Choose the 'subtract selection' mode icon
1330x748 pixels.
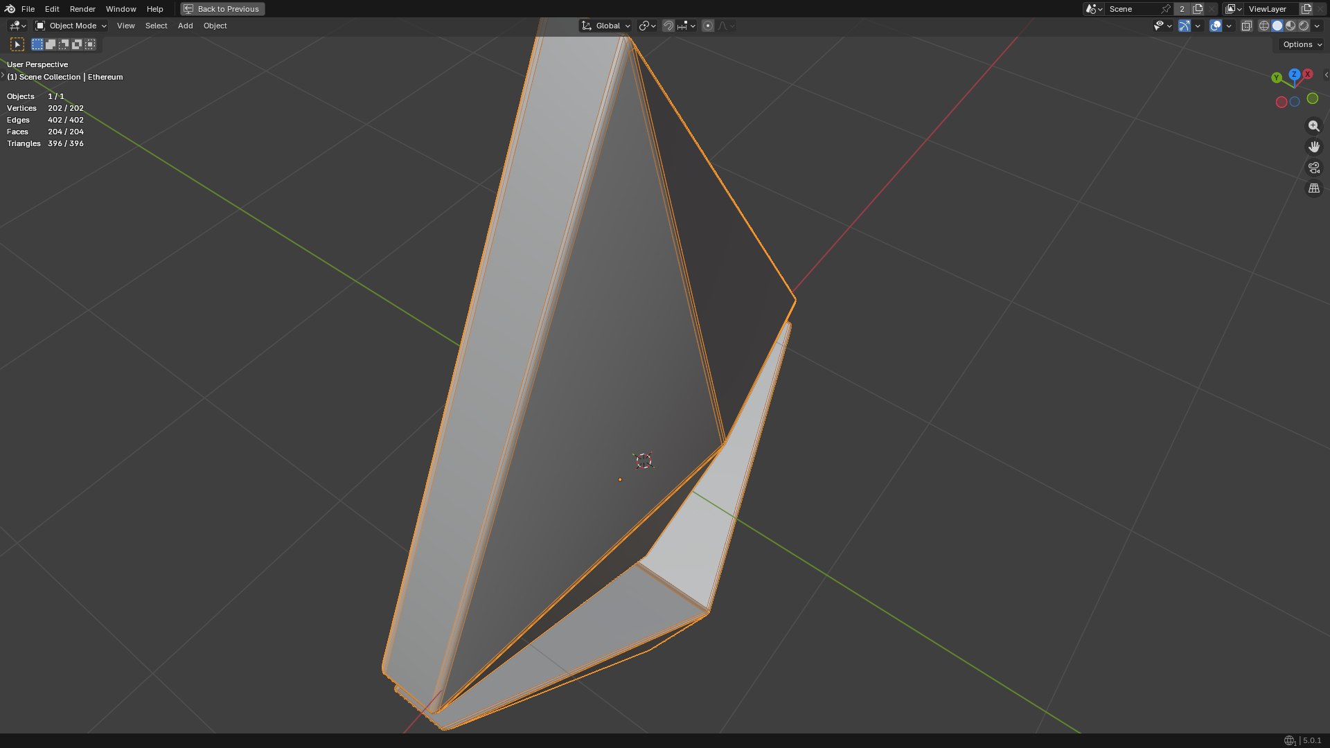pyautogui.click(x=64, y=44)
